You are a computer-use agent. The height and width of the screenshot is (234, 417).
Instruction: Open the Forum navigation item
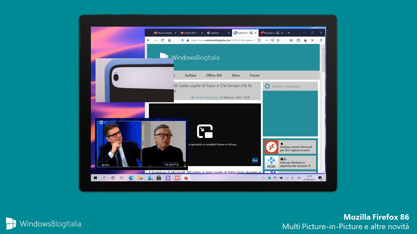click(x=255, y=75)
